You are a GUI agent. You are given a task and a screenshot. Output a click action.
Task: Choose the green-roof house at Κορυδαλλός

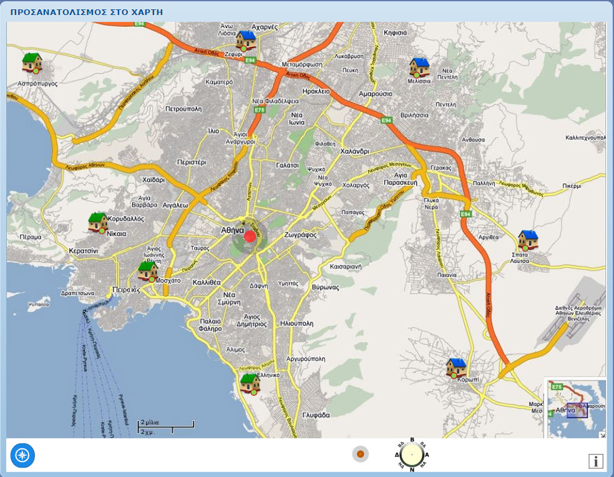(98, 222)
